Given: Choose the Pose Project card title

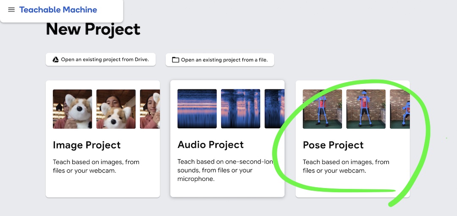Looking at the screenshot, I should pyautogui.click(x=333, y=145).
